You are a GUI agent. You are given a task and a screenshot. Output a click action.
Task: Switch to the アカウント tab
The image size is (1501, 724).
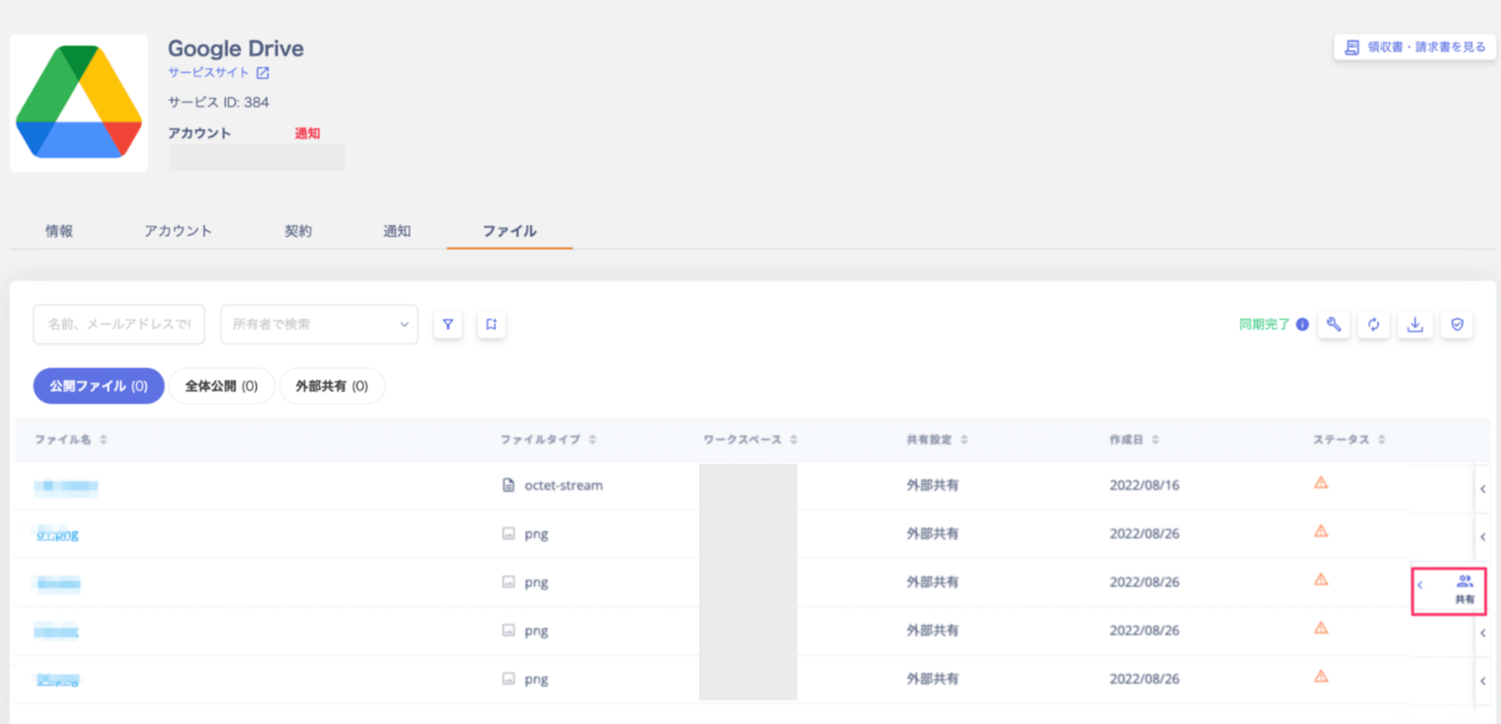pyautogui.click(x=178, y=230)
